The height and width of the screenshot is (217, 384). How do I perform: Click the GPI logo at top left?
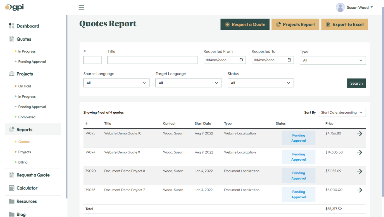(x=14, y=7)
